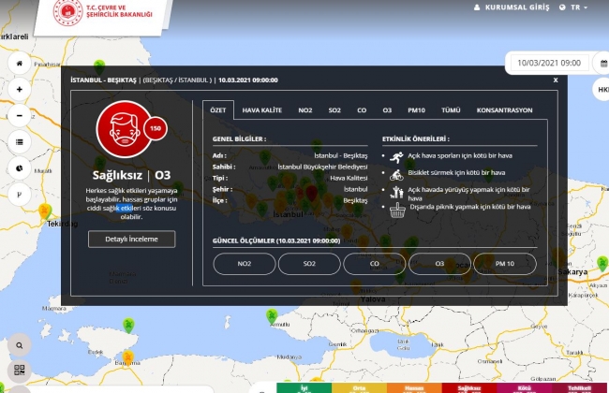Click the search magnifier button
The width and height of the screenshot is (609, 393).
20,345
